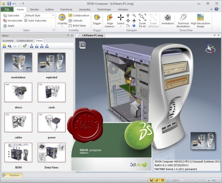Open the drives view thumbnail
Screen dimensions: 222x183
tap(18, 92)
